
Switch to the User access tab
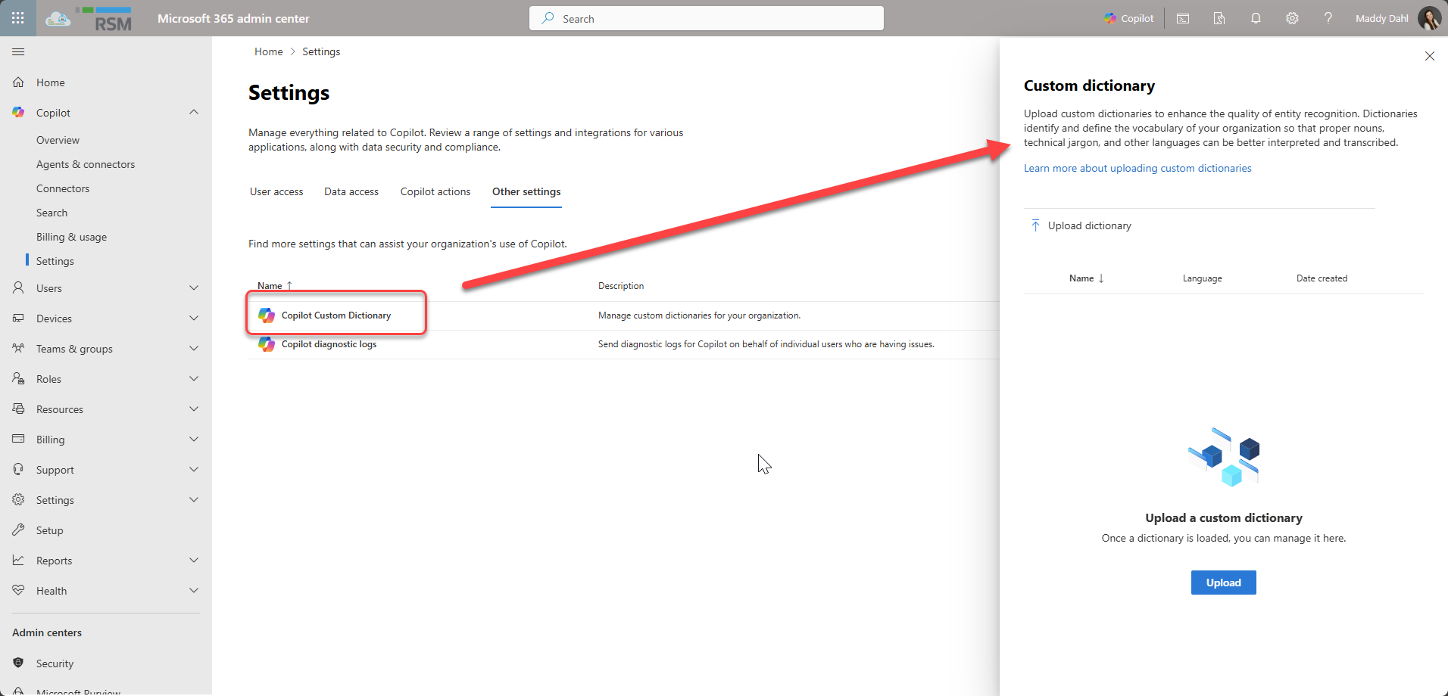[x=276, y=192]
